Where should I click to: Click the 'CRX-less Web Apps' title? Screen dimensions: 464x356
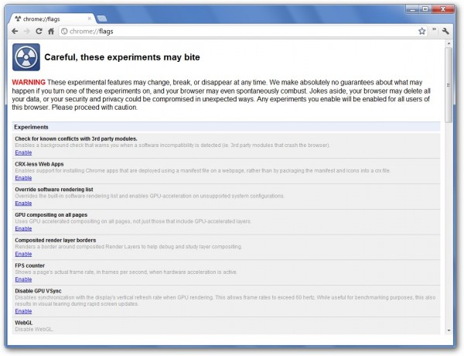(x=39, y=164)
